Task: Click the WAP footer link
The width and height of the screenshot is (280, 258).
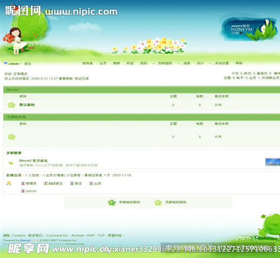Action: (x=91, y=235)
